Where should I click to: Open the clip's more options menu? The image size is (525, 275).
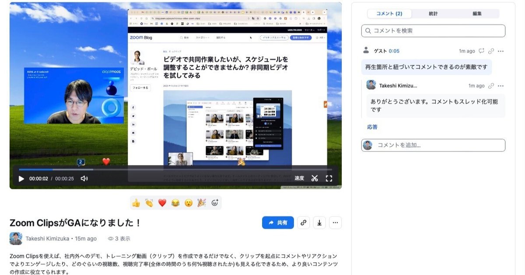tap(335, 222)
